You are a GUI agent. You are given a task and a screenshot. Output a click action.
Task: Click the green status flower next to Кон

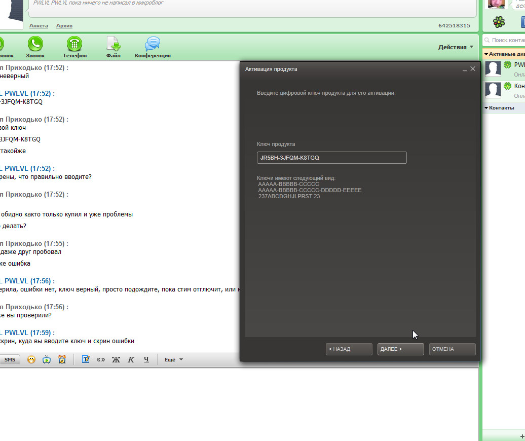508,86
